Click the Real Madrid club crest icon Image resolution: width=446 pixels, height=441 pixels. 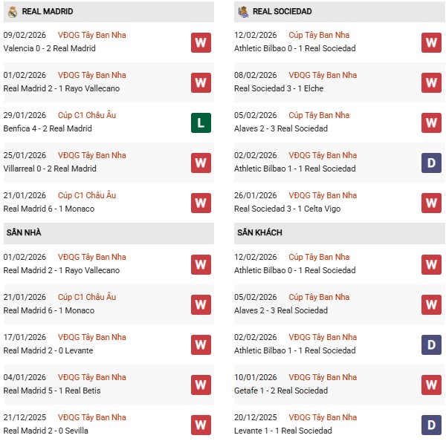point(12,12)
